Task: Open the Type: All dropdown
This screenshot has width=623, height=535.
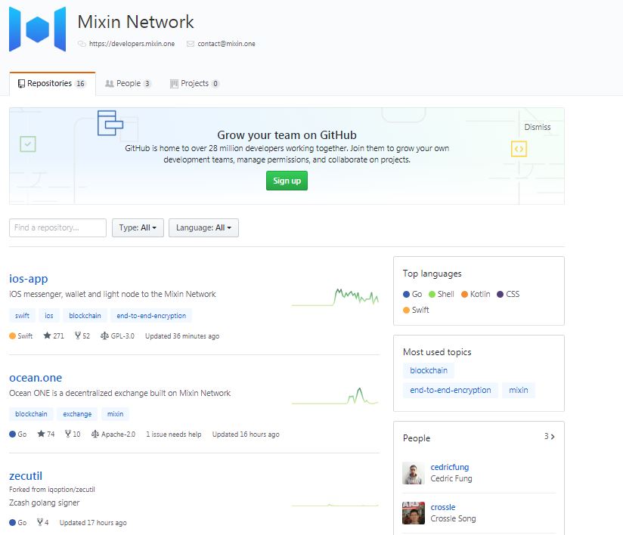Action: tap(138, 227)
